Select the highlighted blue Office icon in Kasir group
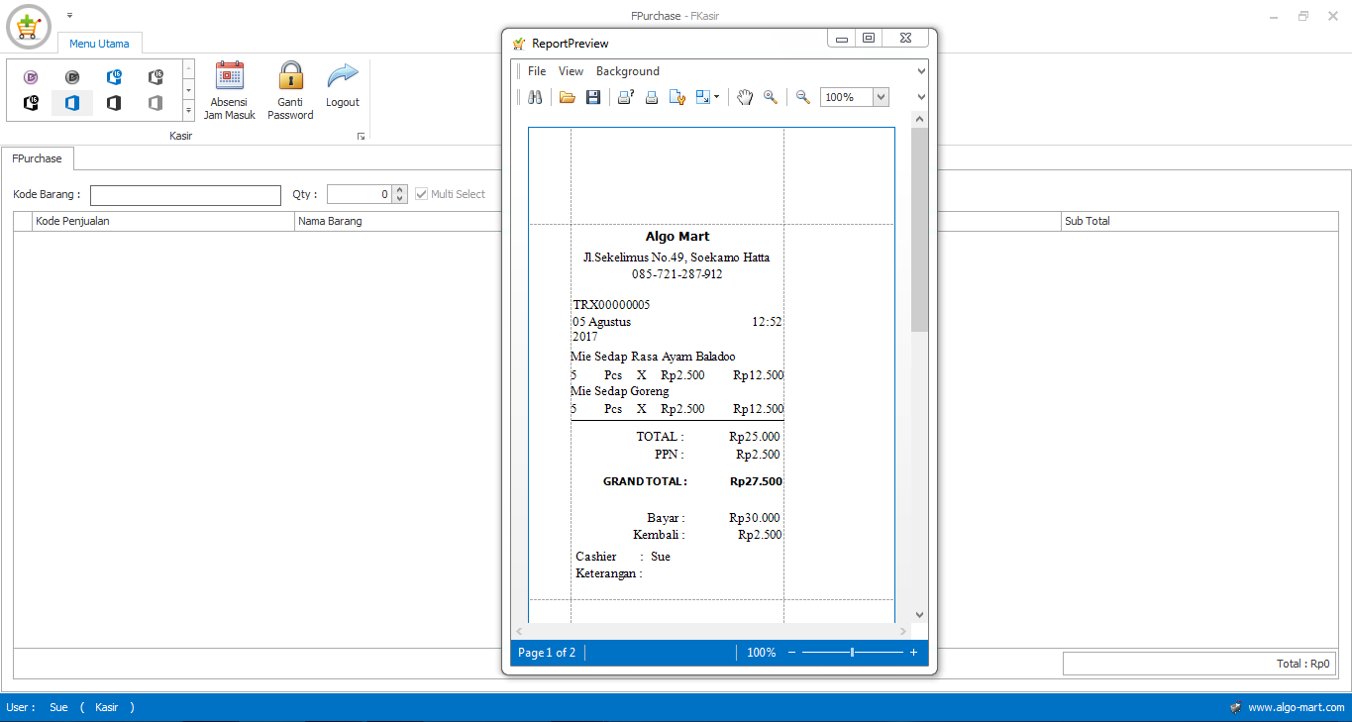This screenshot has height=722, width=1352. (x=71, y=102)
